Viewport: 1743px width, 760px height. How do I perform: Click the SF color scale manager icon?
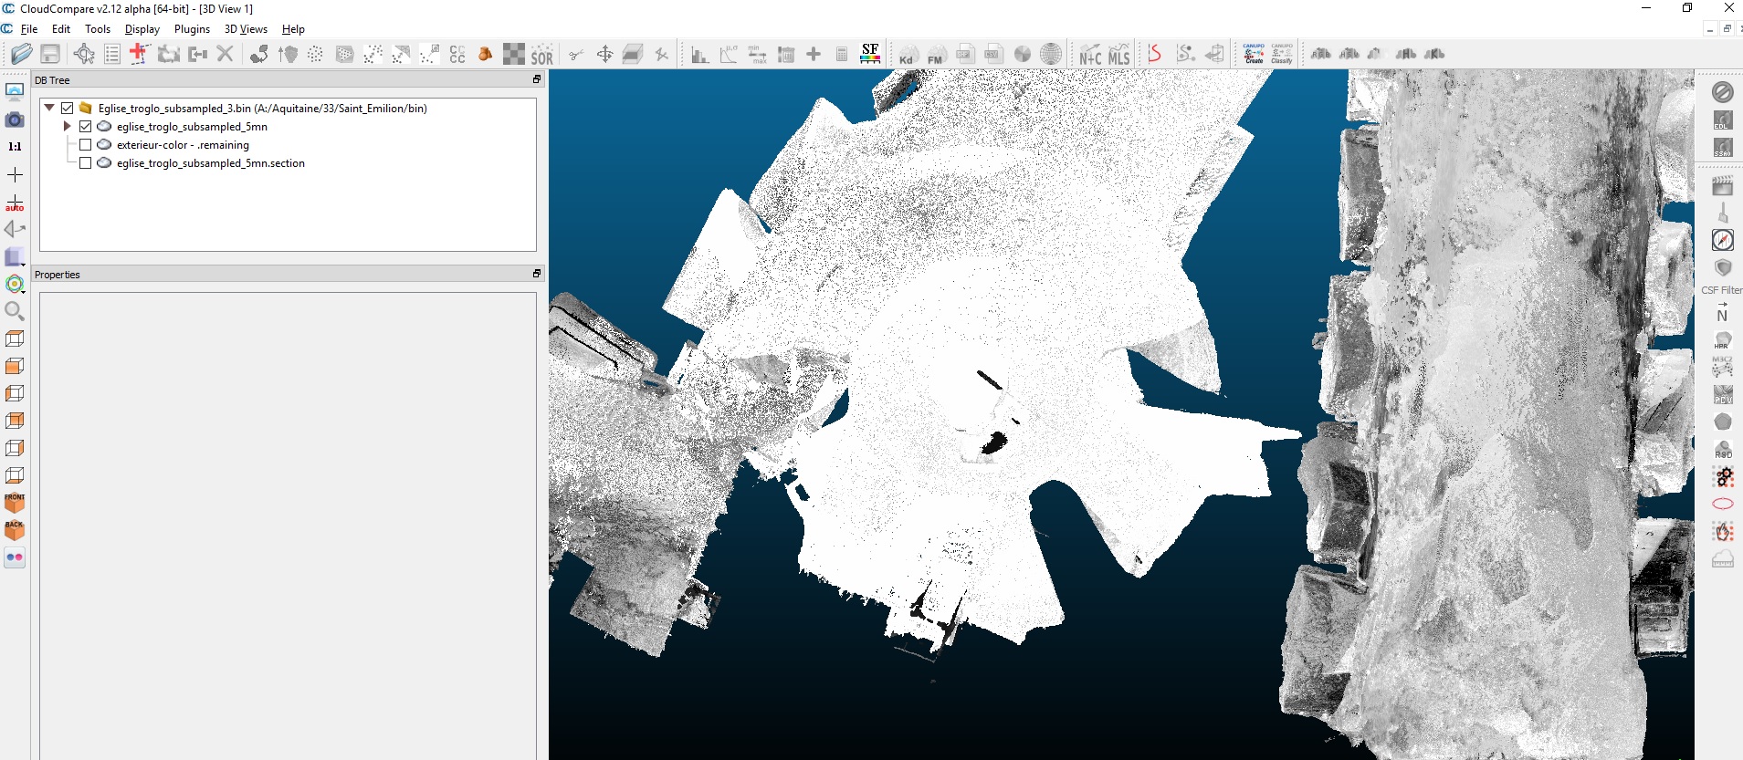(870, 54)
